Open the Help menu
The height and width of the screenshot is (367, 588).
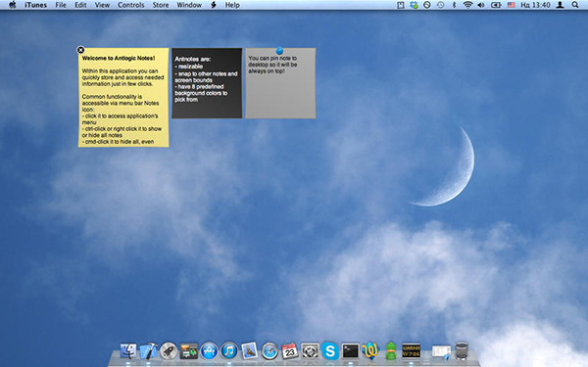pyautogui.click(x=232, y=5)
